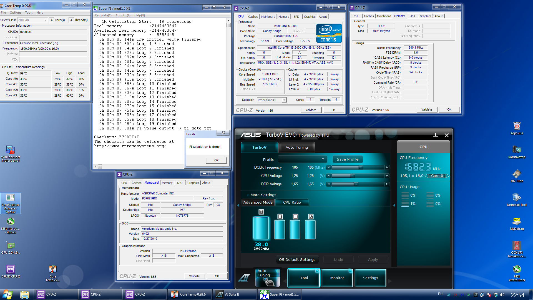Image resolution: width=533 pixels, height=300 pixels.
Task: Collapse the More Settings section in TurboV
Action: click(x=248, y=195)
